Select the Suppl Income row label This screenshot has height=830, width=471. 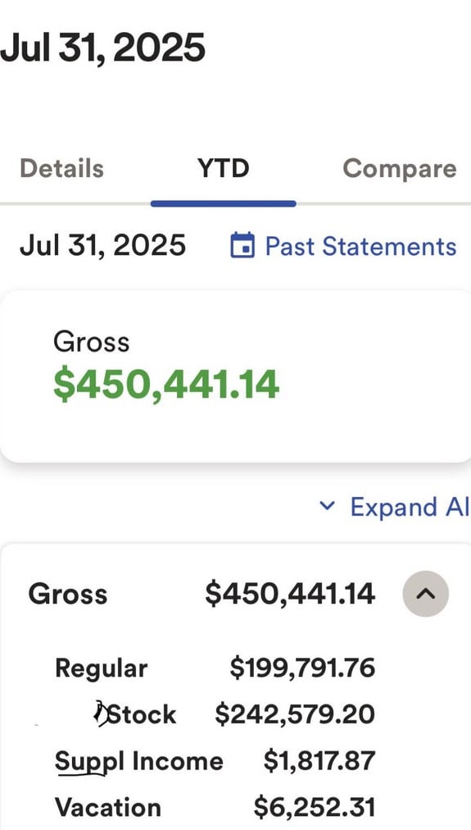click(139, 761)
